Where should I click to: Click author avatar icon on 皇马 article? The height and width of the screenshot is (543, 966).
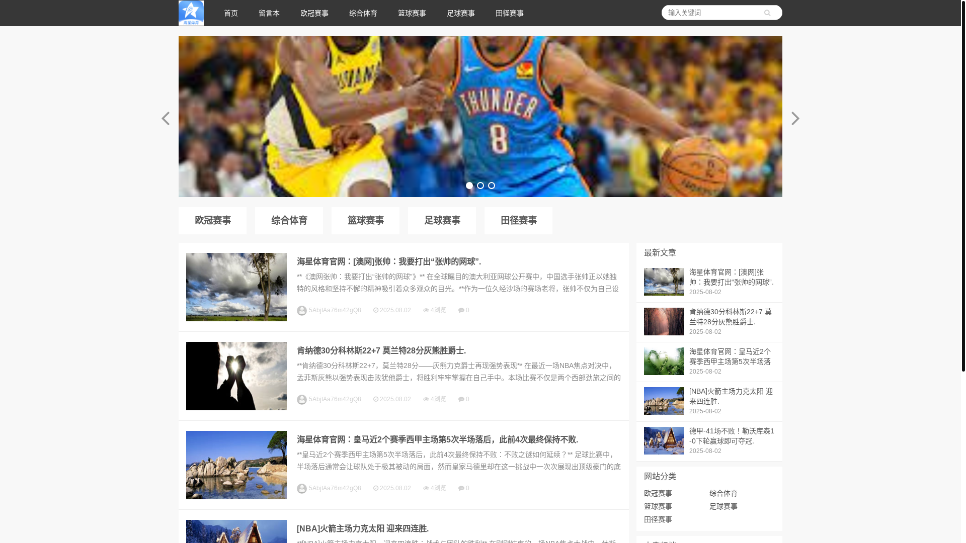tap(302, 489)
